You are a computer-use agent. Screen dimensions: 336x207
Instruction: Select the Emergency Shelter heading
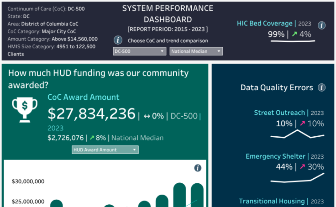275,156
